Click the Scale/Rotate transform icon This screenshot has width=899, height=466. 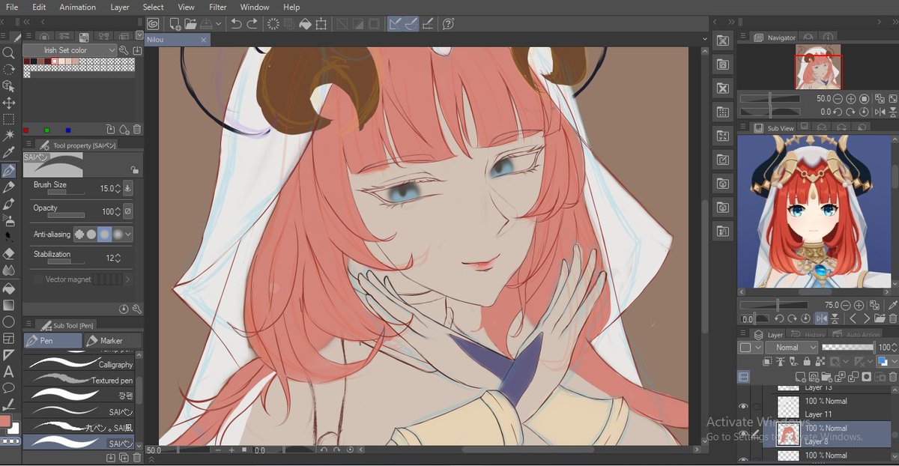coord(321,24)
